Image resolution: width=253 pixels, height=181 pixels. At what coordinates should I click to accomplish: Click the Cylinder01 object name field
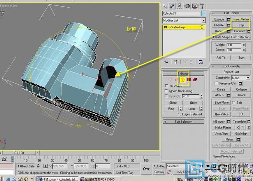tap(181, 13)
